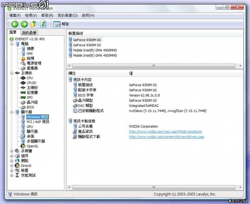This screenshot has width=250, height=204.
Task: Select the 桌面 desktop icon
Action: (23, 136)
